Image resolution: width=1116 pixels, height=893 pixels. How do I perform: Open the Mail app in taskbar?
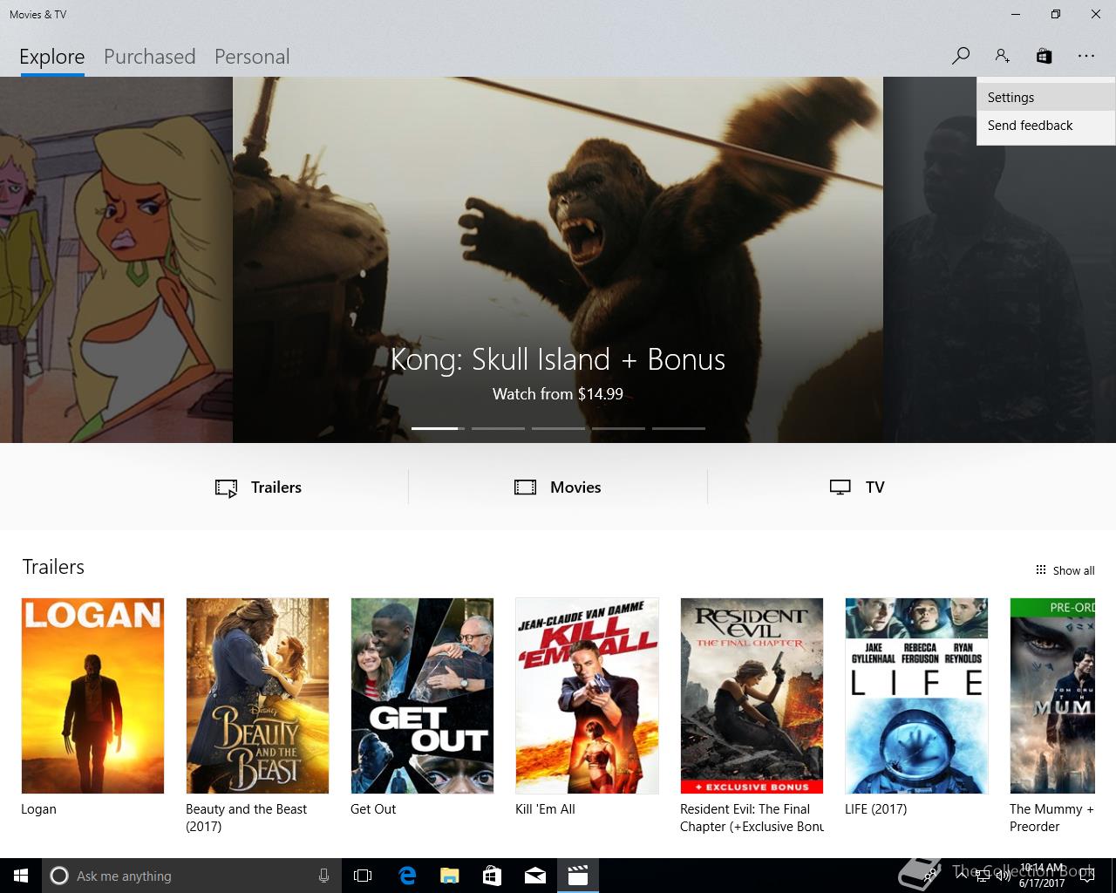pyautogui.click(x=535, y=876)
